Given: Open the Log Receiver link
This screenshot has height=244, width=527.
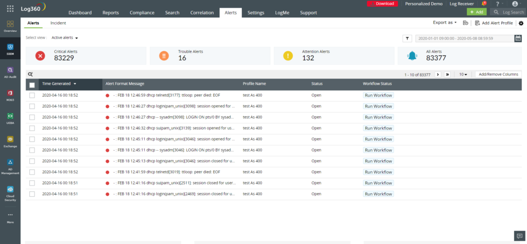Looking at the screenshot, I should 462,4.
